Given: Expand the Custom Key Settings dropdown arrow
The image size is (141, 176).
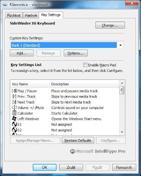Looking at the screenshot, I should [x=120, y=45].
